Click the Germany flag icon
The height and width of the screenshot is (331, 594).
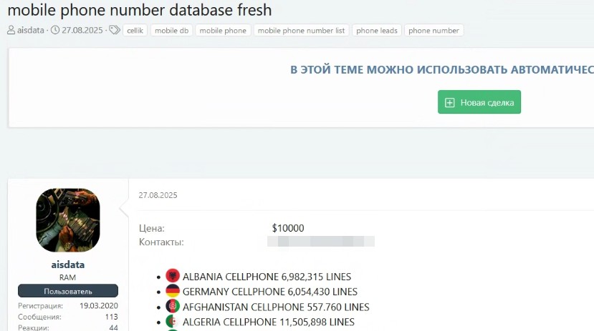(173, 291)
